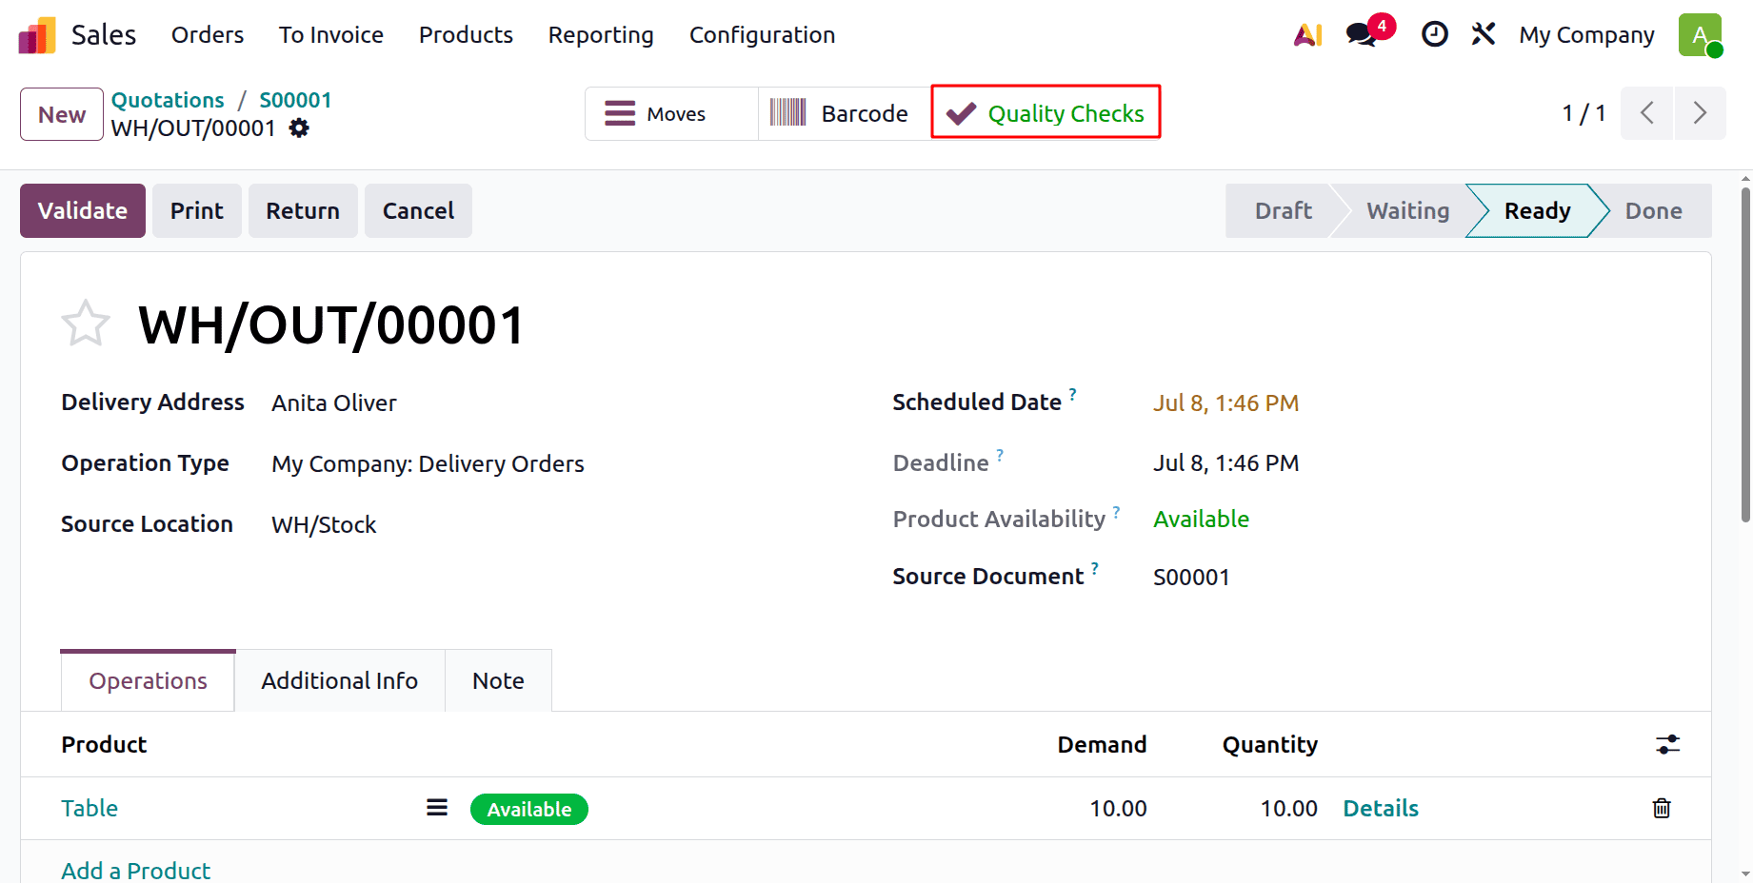Go to previous record arrow
The image size is (1753, 883).
[x=1647, y=113]
